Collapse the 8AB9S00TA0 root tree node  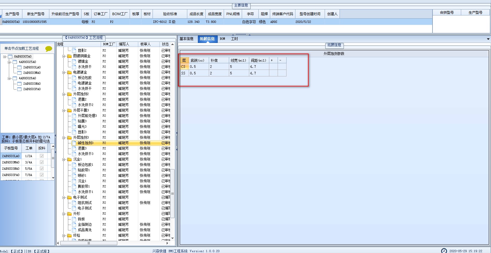[5, 57]
